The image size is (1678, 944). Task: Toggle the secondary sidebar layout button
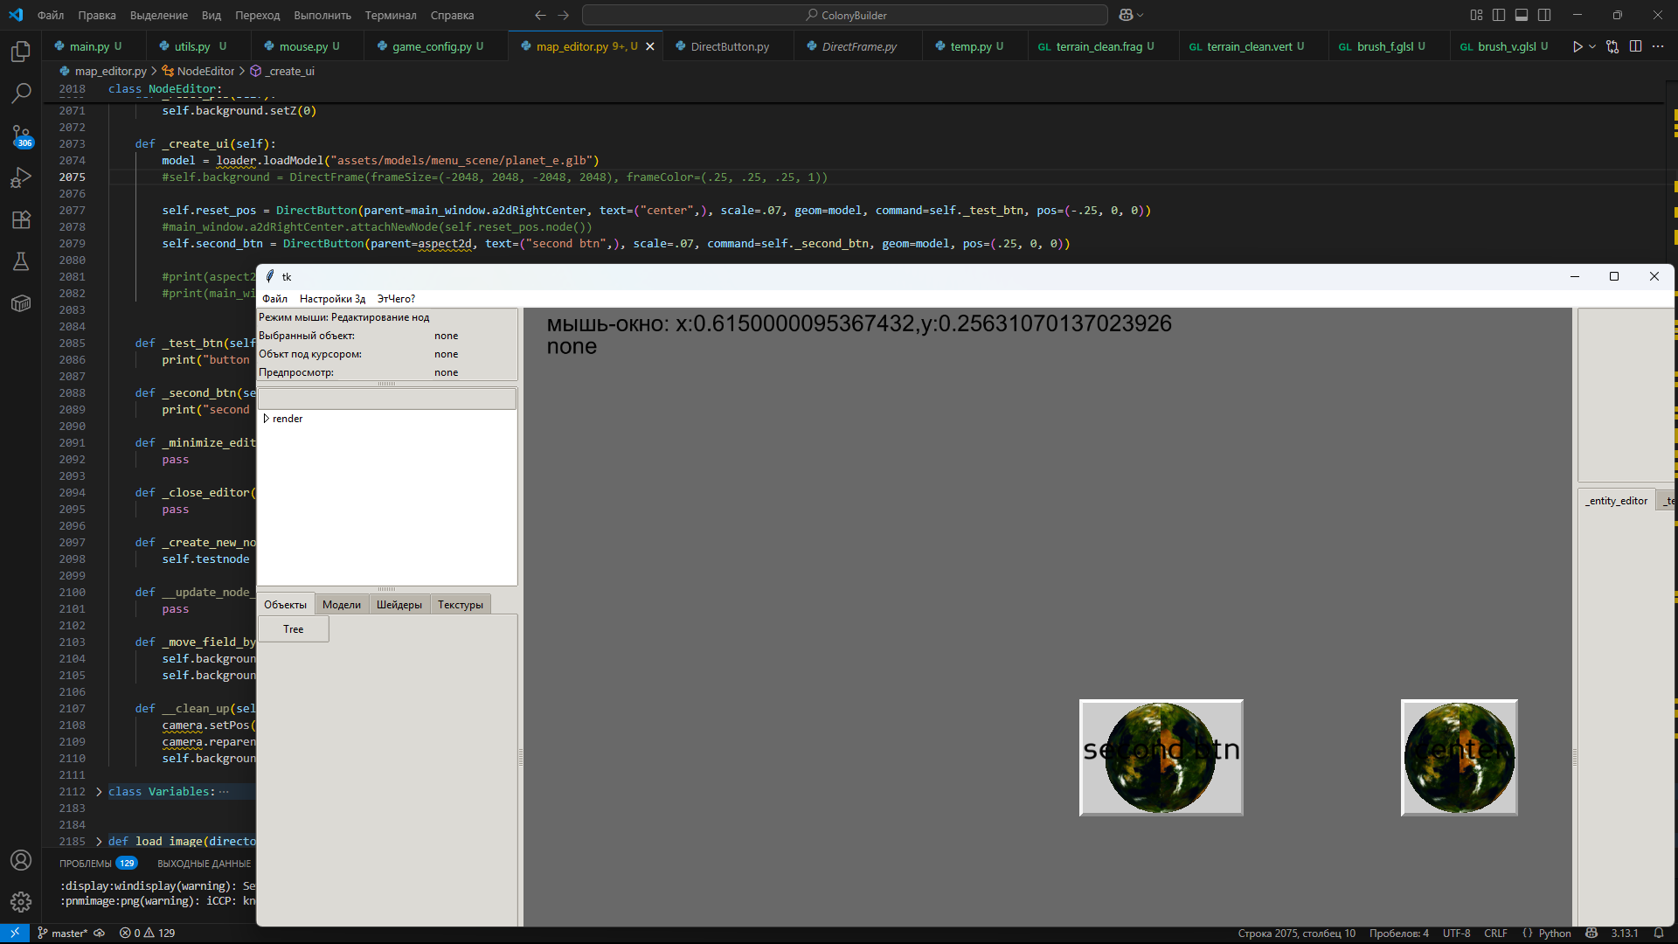(1544, 15)
